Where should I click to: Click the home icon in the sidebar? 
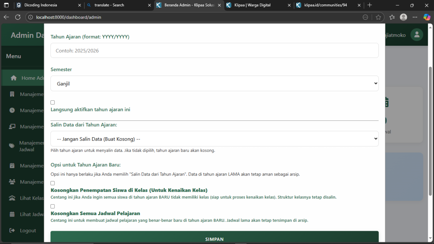14,78
